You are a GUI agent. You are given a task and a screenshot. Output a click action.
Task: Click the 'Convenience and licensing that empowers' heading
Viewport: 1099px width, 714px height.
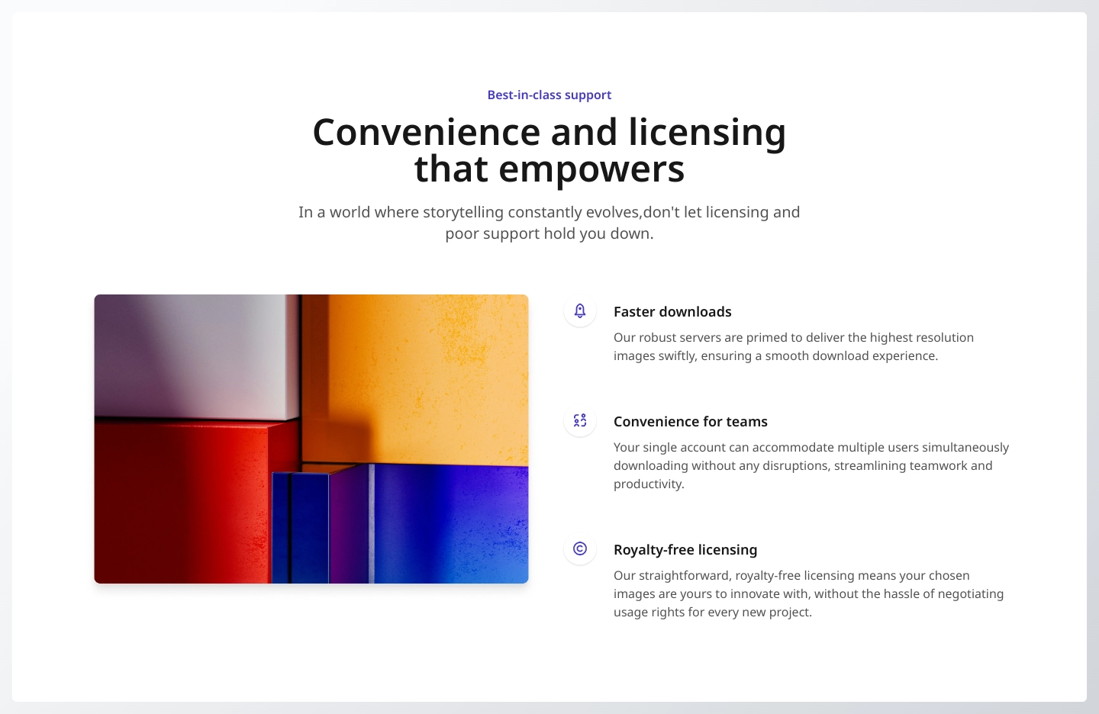click(x=549, y=150)
